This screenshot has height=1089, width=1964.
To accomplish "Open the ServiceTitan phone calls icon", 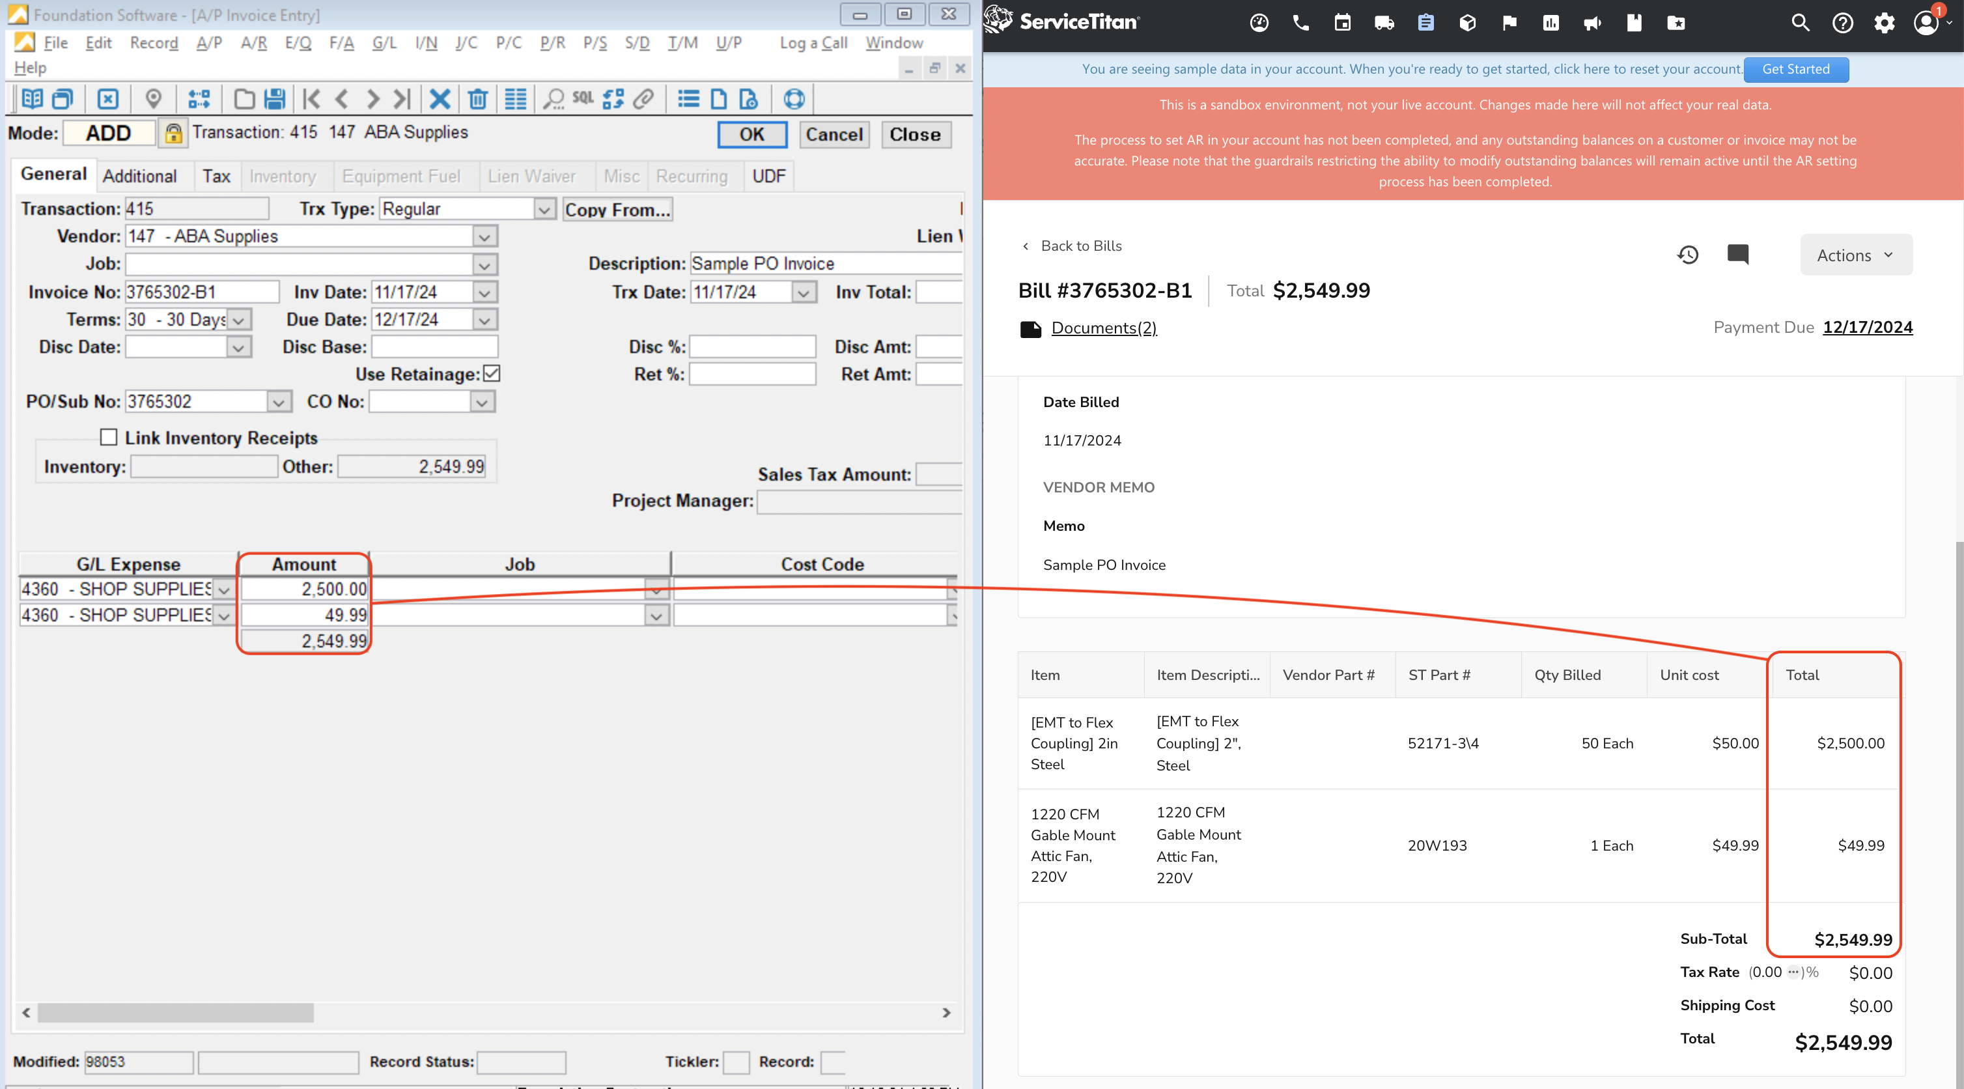I will 1302,23.
